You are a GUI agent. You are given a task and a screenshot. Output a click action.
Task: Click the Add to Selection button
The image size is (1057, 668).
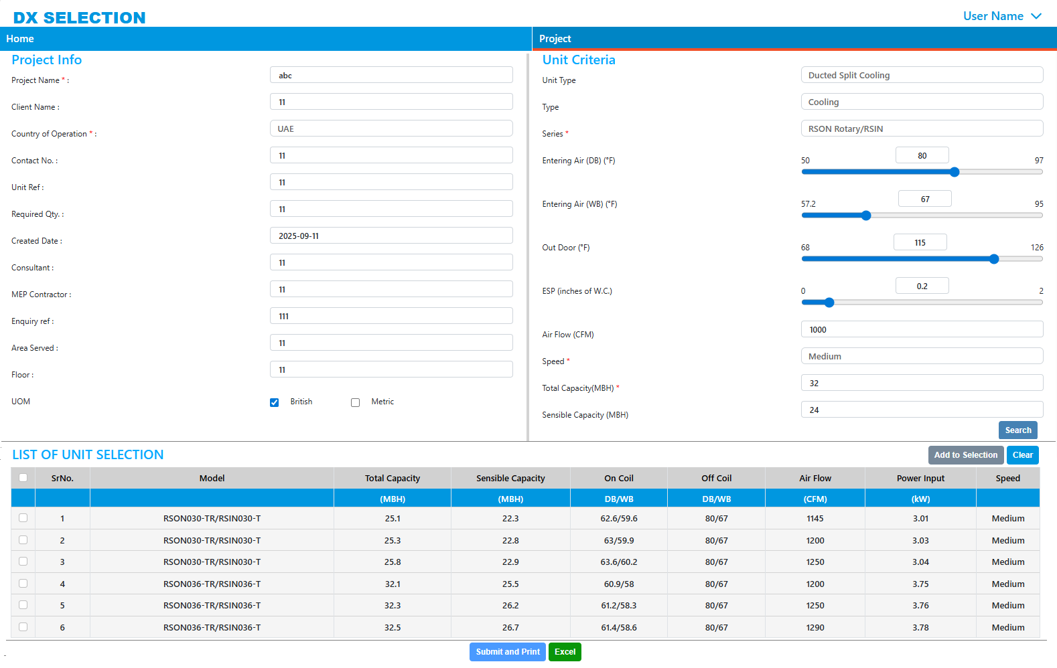tap(965, 455)
